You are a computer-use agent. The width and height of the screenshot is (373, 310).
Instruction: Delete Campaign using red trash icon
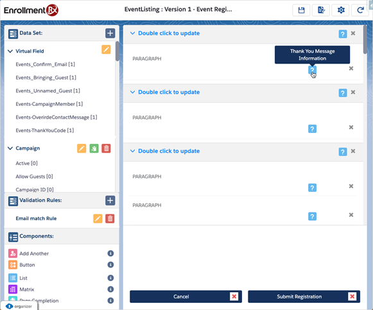click(106, 148)
